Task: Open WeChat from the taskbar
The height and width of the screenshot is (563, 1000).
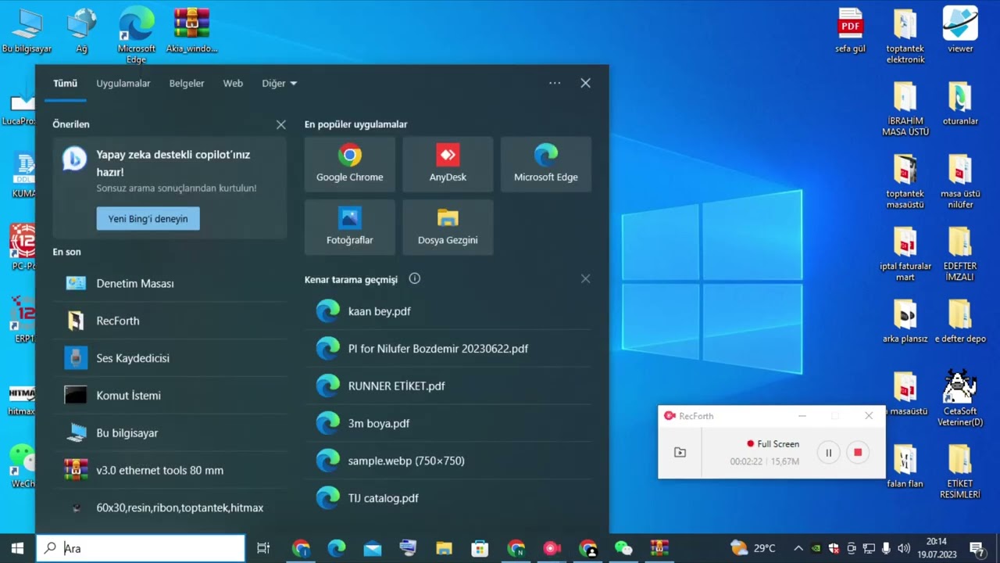Action: 623,548
